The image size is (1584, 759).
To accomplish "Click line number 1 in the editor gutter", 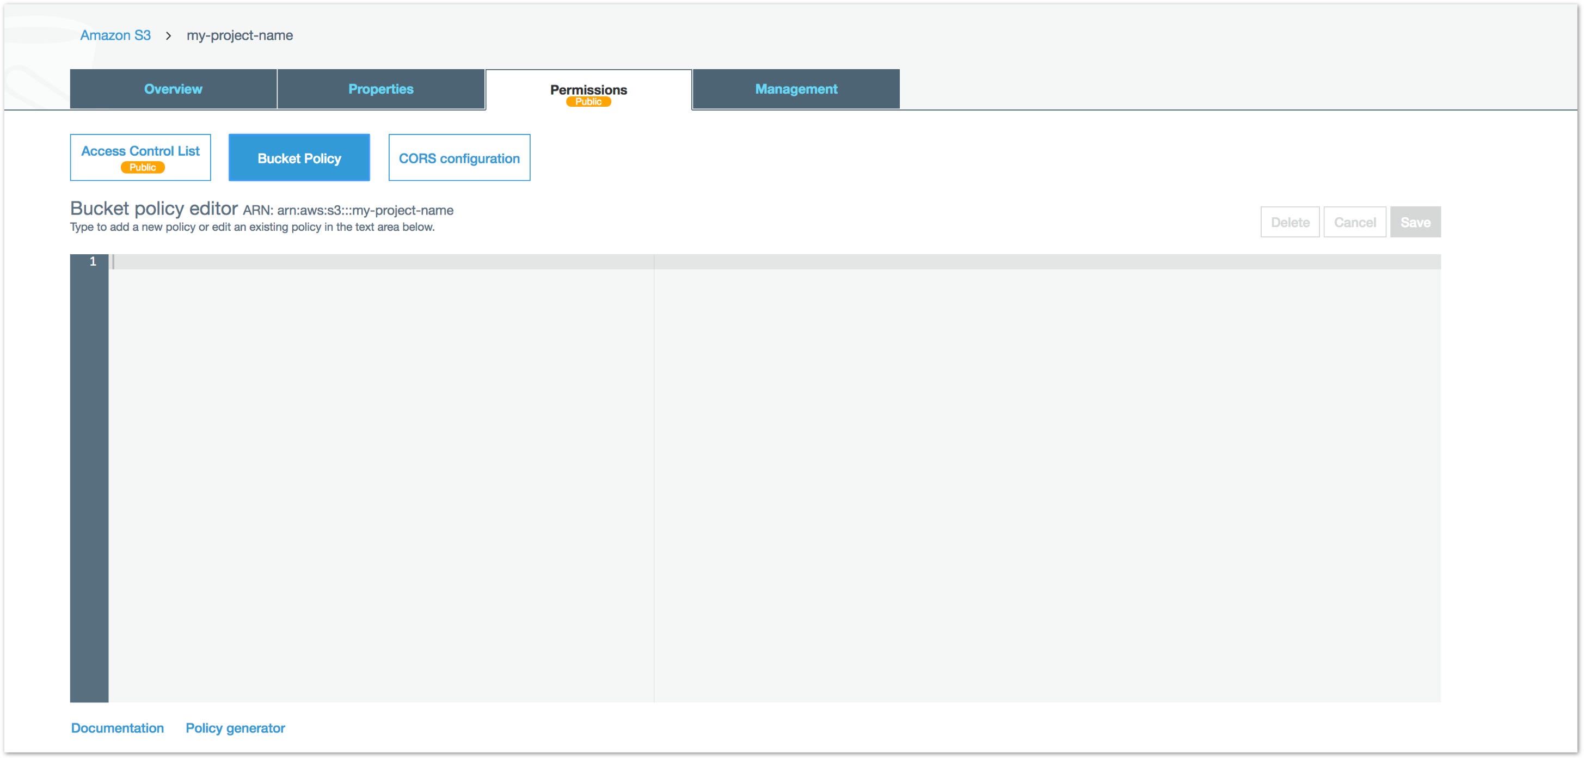I will click(93, 261).
